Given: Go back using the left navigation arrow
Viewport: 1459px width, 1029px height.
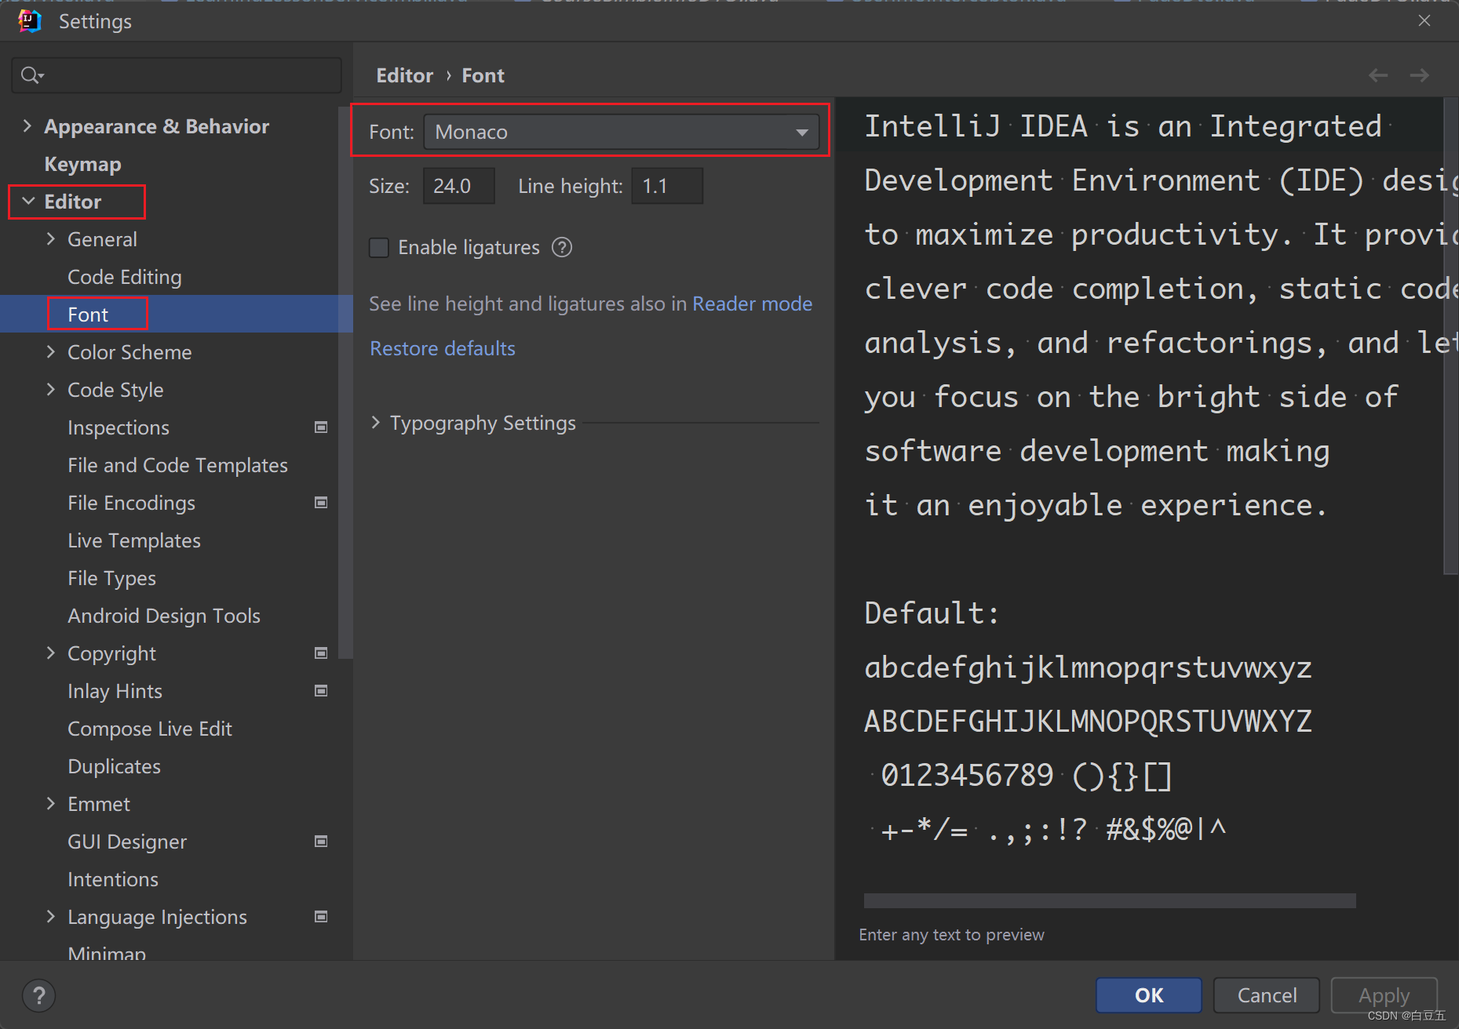Looking at the screenshot, I should pyautogui.click(x=1377, y=75).
